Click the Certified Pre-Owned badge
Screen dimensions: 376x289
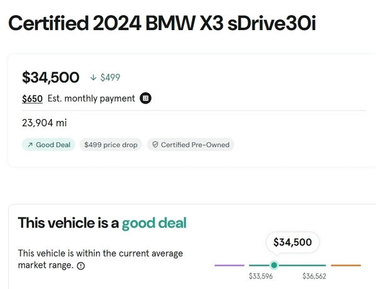tap(191, 145)
